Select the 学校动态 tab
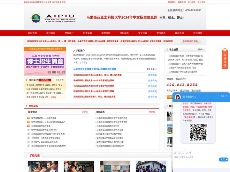230x172 pixels. pyautogui.click(x=34, y=156)
